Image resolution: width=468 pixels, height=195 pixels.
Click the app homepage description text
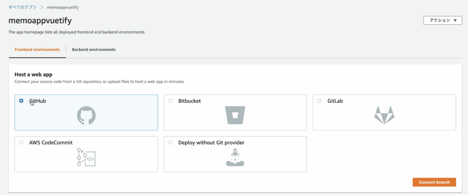pos(77,32)
